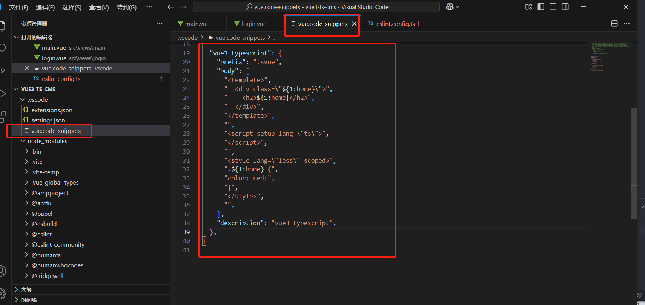The height and width of the screenshot is (305, 645).
Task: Click the code minimap preview
Action: tap(610, 57)
